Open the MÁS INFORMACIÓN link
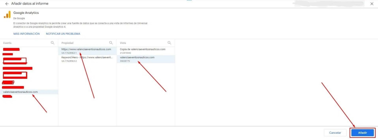This screenshot has height=140, width=378. click(x=26, y=34)
